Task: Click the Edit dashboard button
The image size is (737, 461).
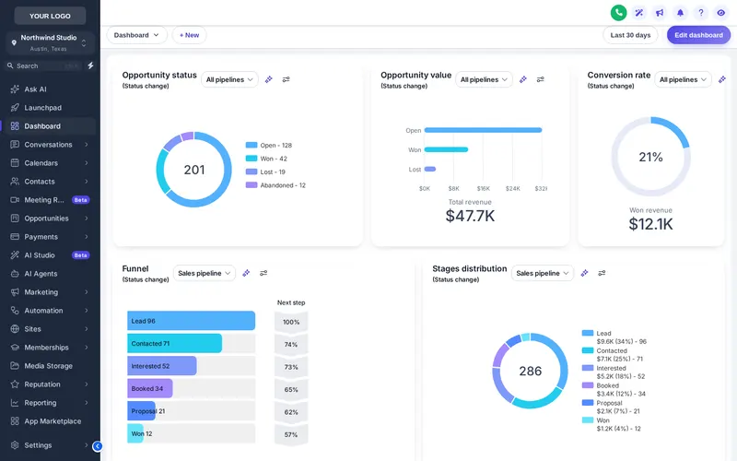Action: tap(698, 35)
